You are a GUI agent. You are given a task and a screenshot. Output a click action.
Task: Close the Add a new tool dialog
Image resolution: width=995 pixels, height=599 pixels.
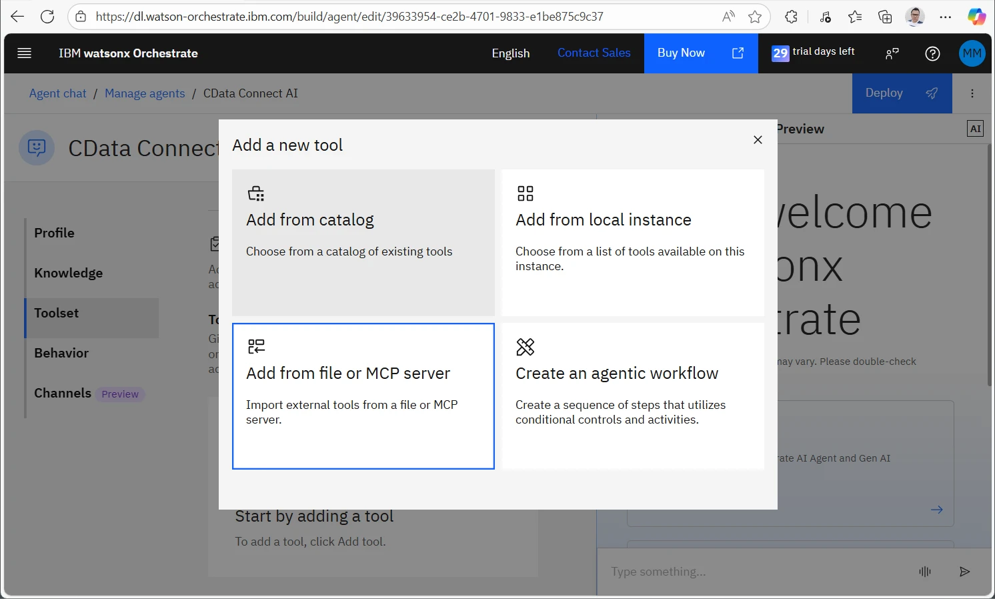(758, 139)
